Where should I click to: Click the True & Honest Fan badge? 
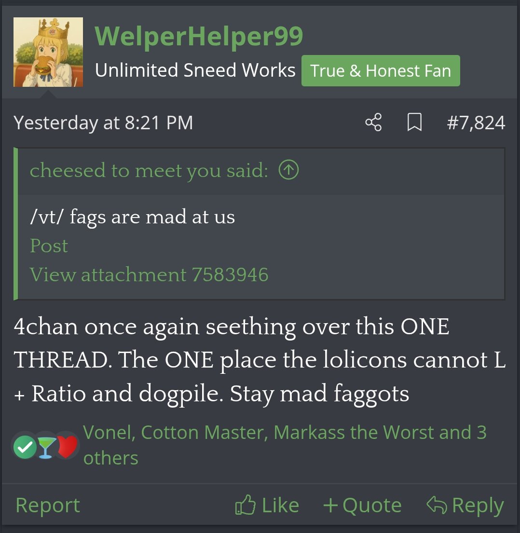[x=381, y=71]
